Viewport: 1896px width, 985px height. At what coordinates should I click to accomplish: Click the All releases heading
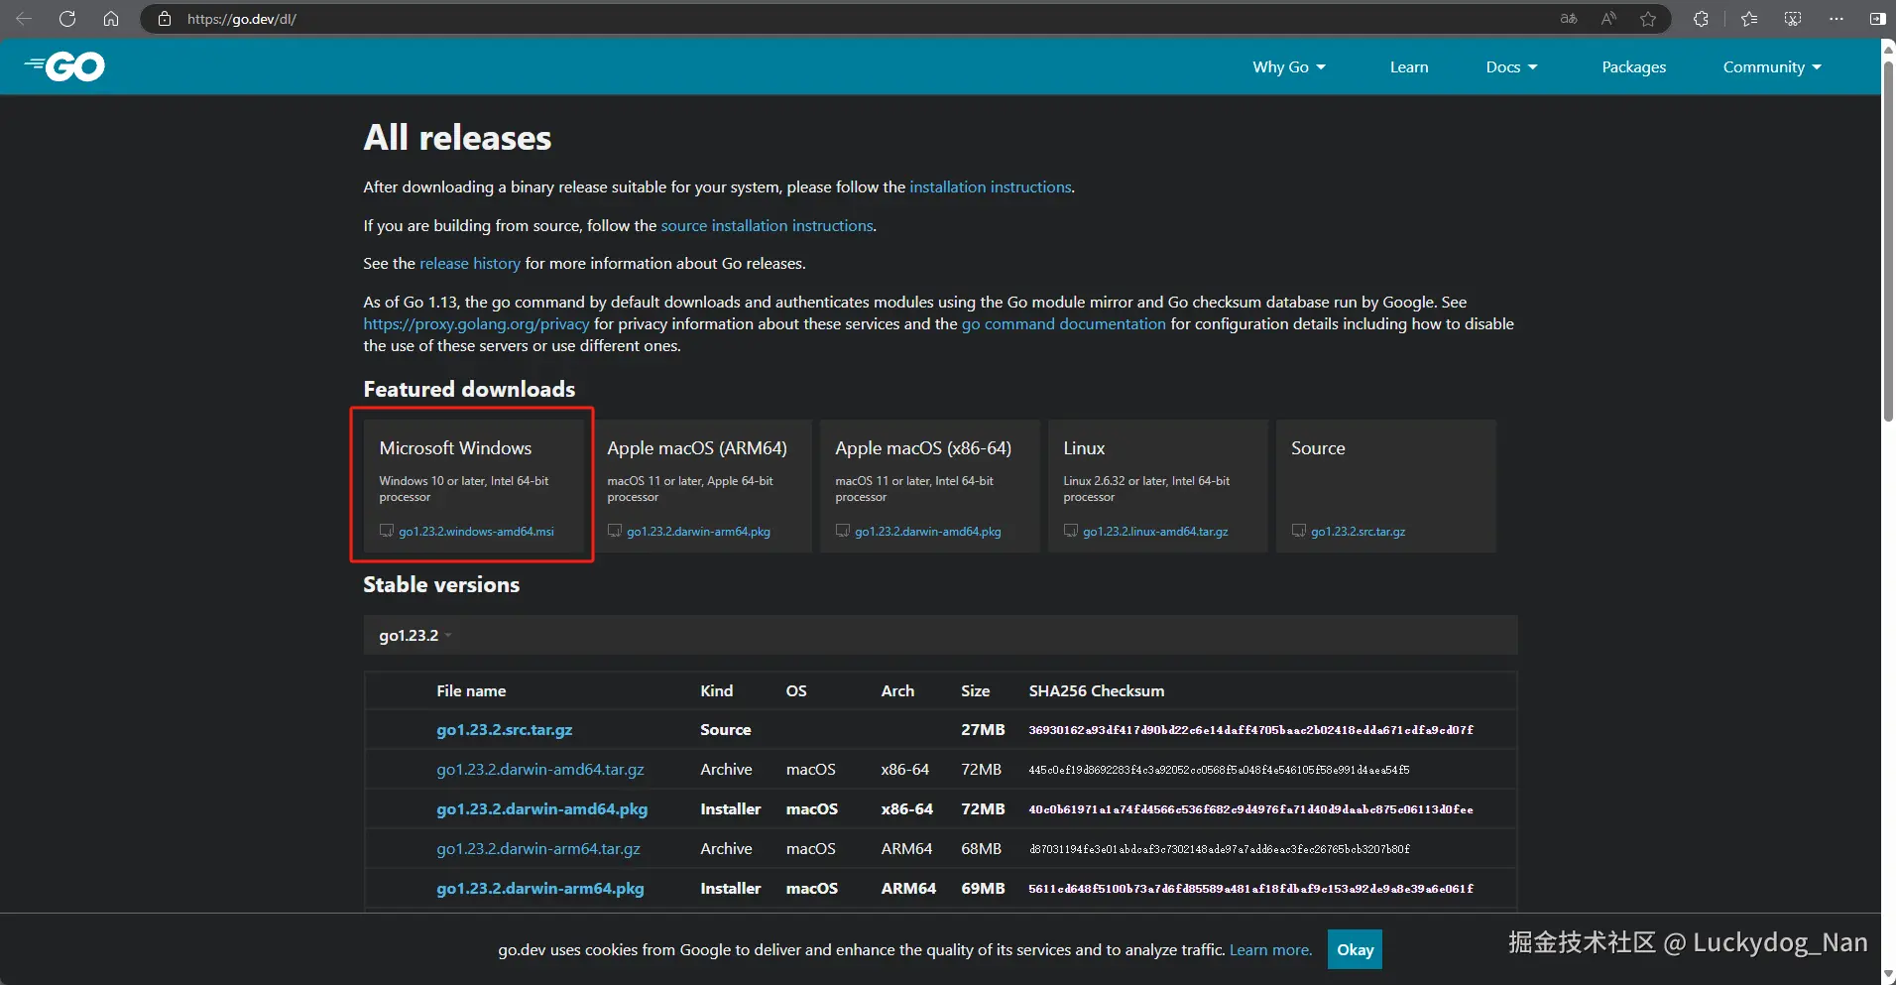[457, 138]
